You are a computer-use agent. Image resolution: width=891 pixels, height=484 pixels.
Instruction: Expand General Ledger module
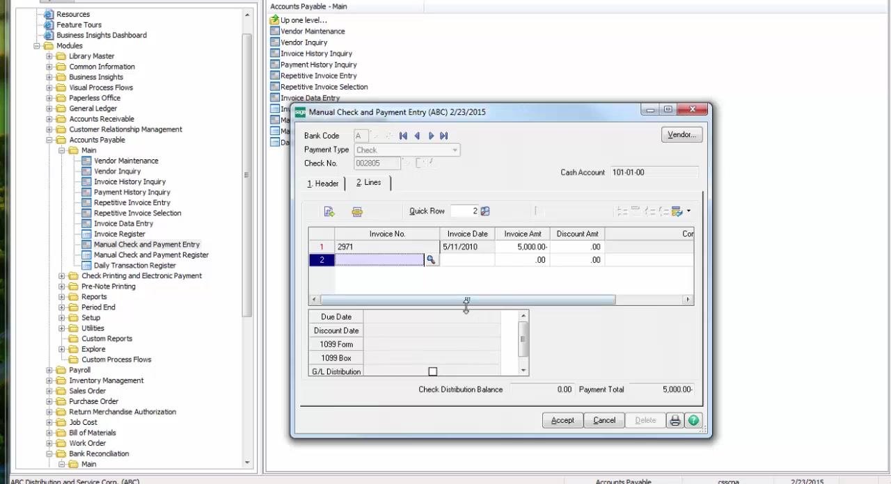(x=49, y=108)
